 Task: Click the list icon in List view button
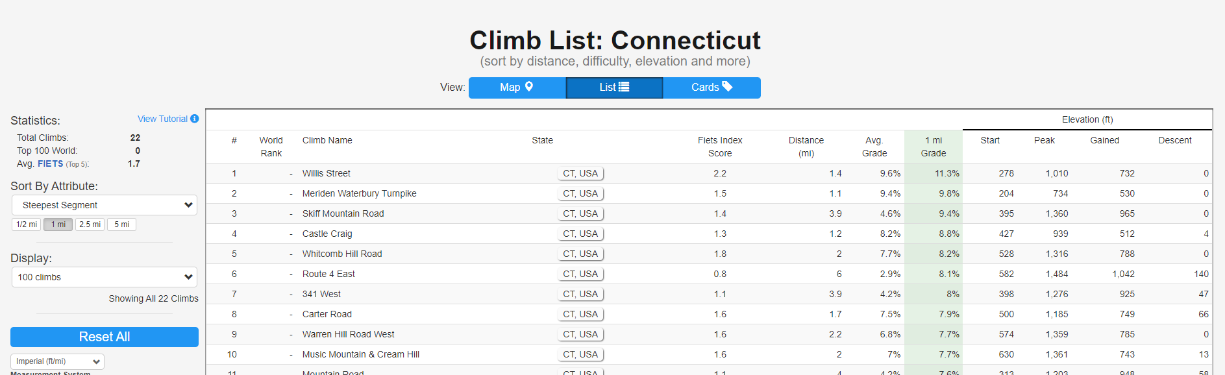pos(624,87)
